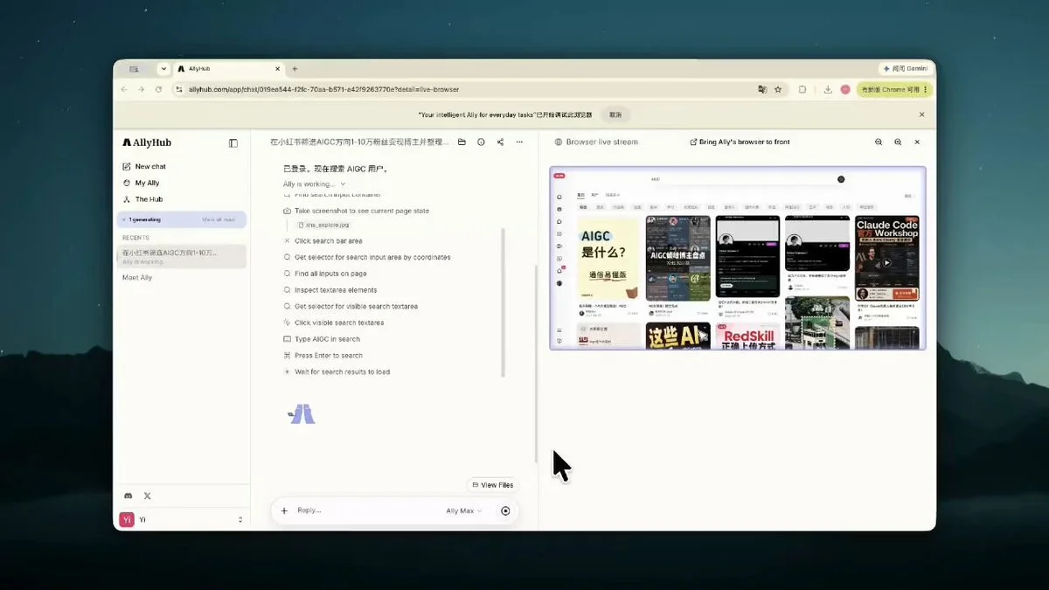Dismiss the debugging notification bar
The width and height of the screenshot is (1049, 590).
[x=921, y=115]
